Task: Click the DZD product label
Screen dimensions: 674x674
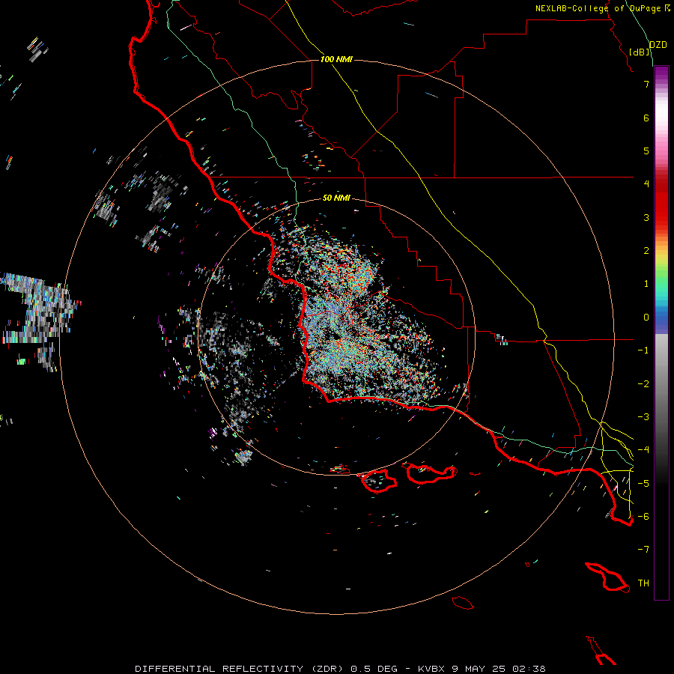Action: (x=658, y=45)
